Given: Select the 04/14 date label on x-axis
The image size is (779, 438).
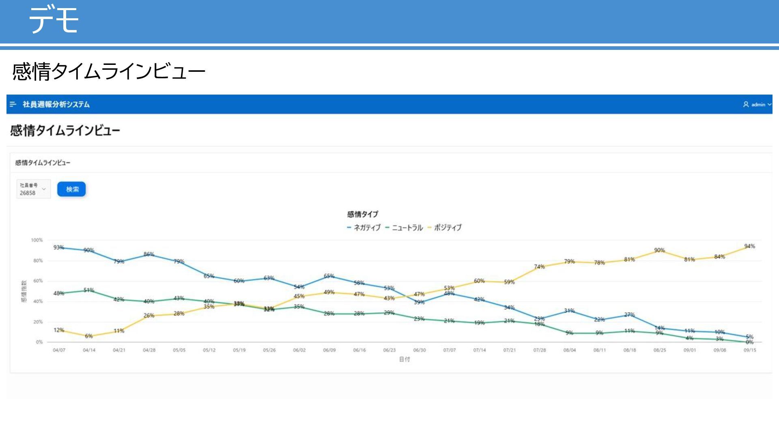Looking at the screenshot, I should [x=89, y=350].
